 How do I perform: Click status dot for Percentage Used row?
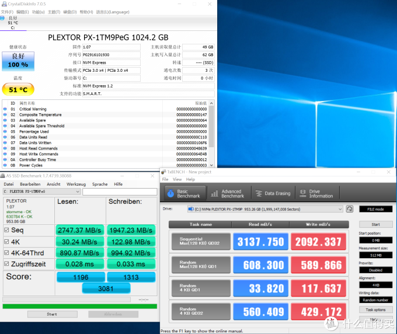coord(5,132)
